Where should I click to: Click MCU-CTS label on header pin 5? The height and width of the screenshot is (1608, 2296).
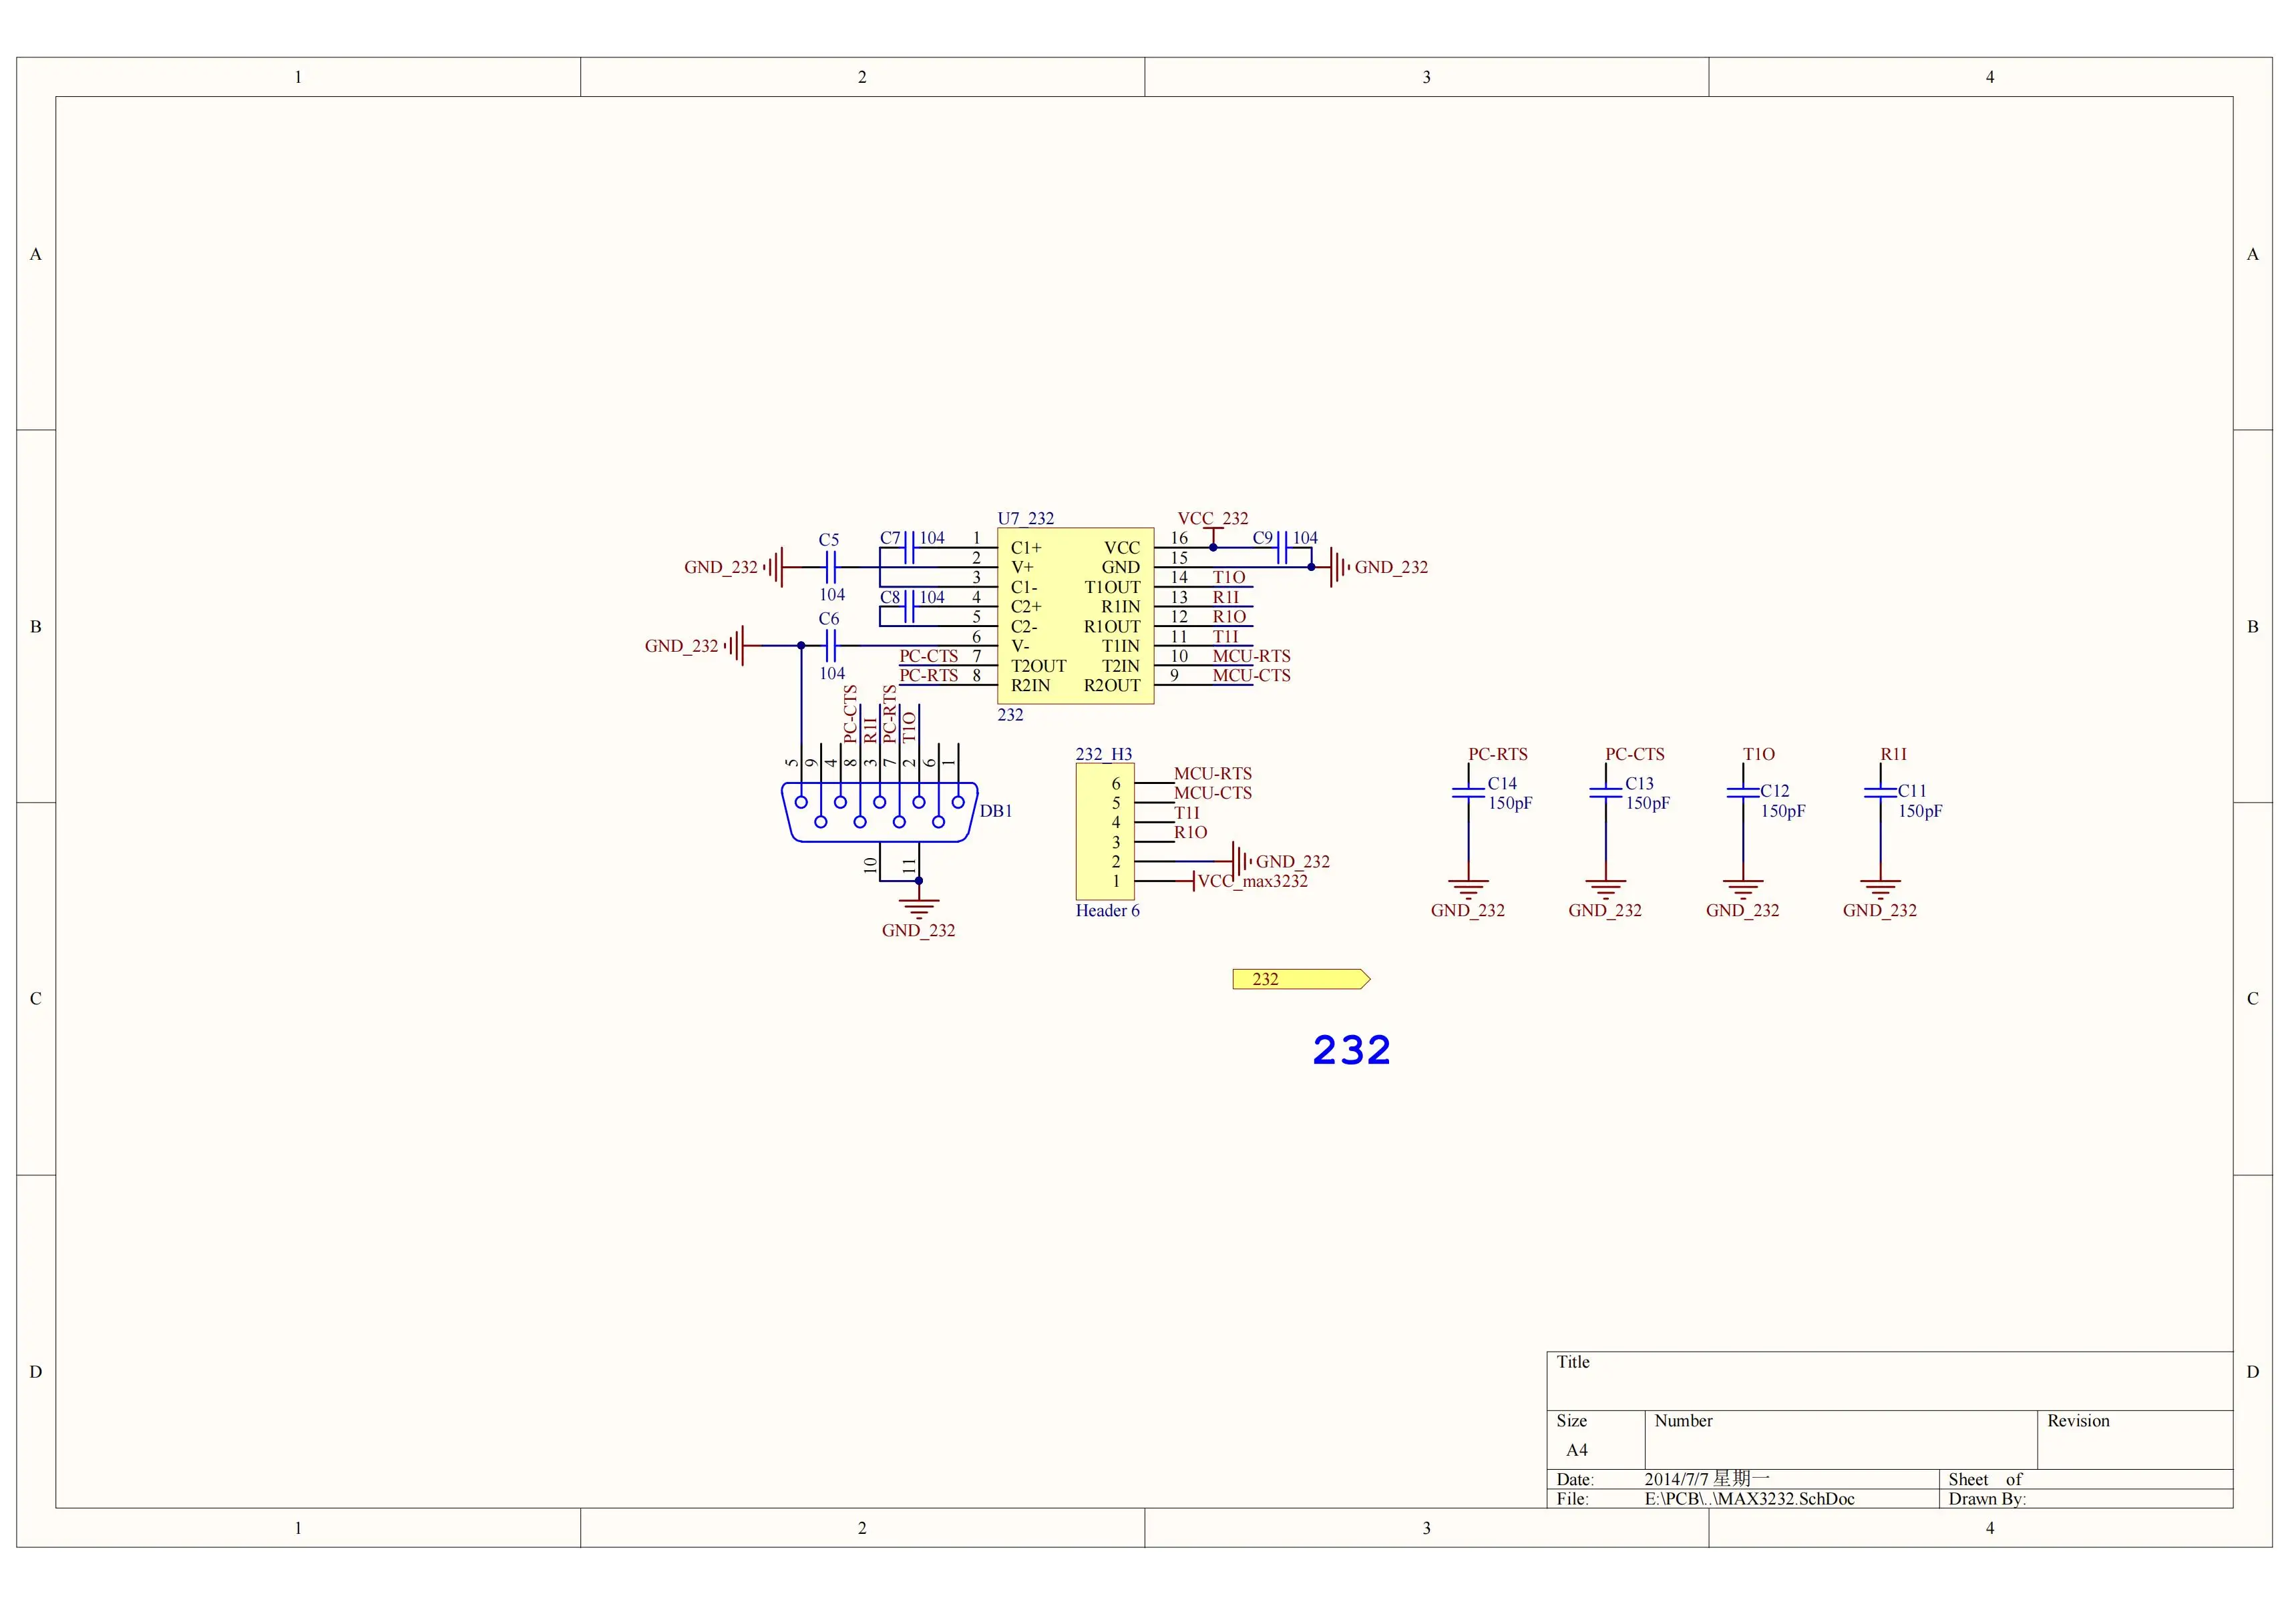pyautogui.click(x=1213, y=793)
